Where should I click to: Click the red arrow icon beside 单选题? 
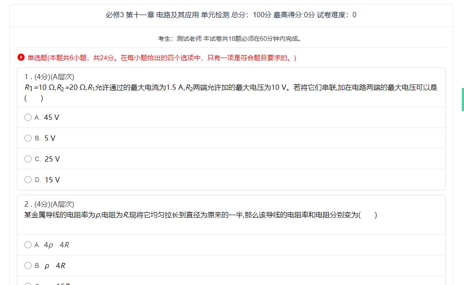click(21, 58)
